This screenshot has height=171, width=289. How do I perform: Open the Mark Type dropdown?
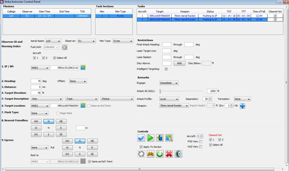(x=39, y=113)
